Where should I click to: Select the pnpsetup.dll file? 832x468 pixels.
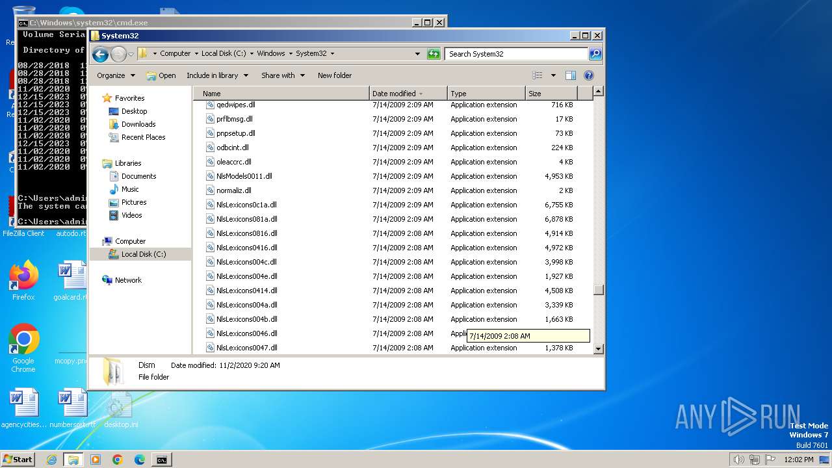pos(236,133)
